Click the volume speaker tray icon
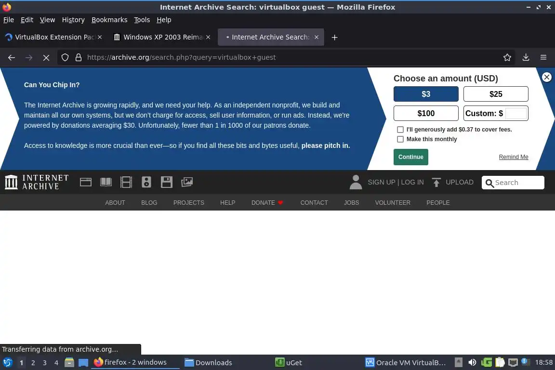 [x=472, y=363]
